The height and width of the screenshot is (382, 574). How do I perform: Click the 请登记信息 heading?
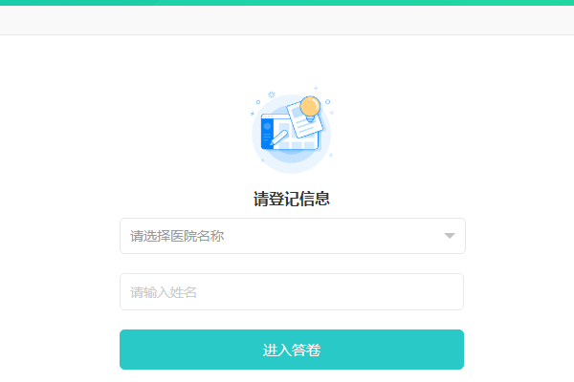pos(292,199)
